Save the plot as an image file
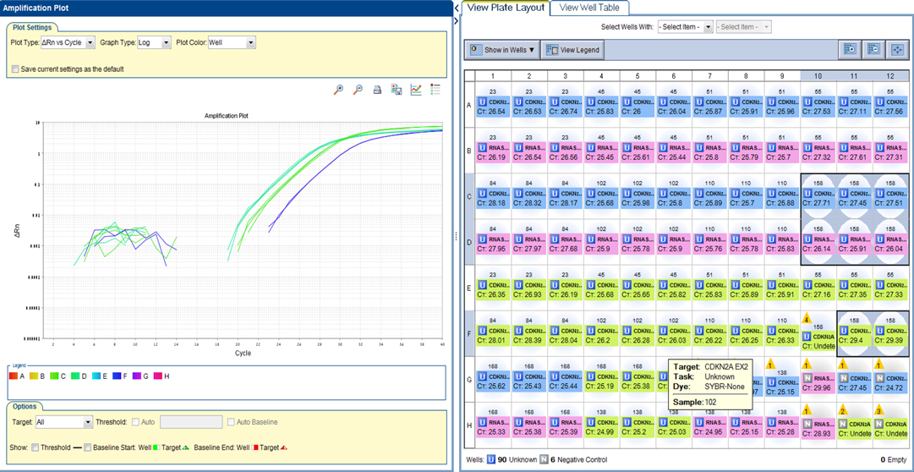The image size is (914, 472). click(397, 90)
